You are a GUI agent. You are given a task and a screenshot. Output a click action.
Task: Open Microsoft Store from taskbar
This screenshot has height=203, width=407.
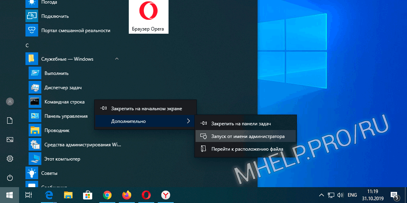click(x=88, y=195)
